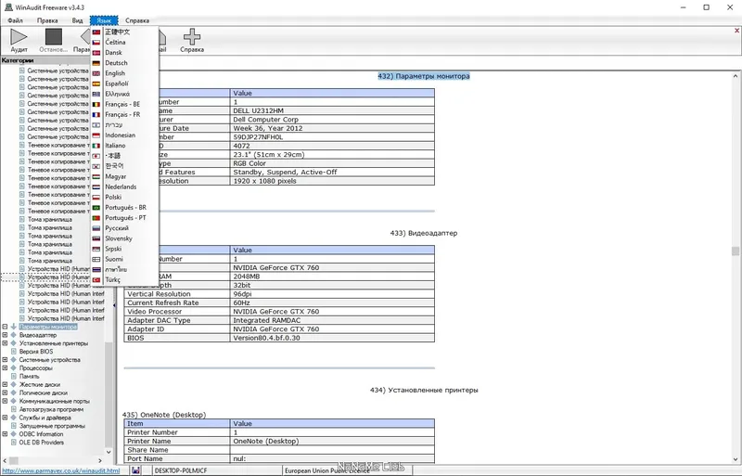Choose Русский from the language list

[x=117, y=228]
